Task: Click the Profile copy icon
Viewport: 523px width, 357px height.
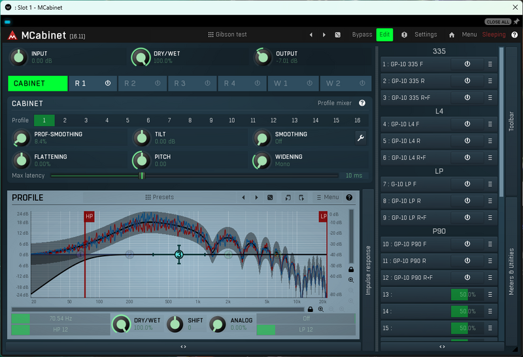Action: [288, 197]
